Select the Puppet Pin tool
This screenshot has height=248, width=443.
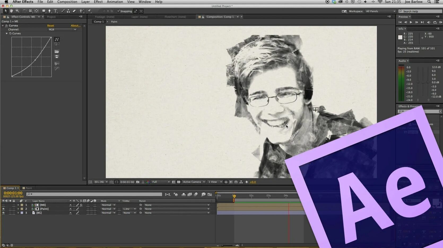pos(89,11)
